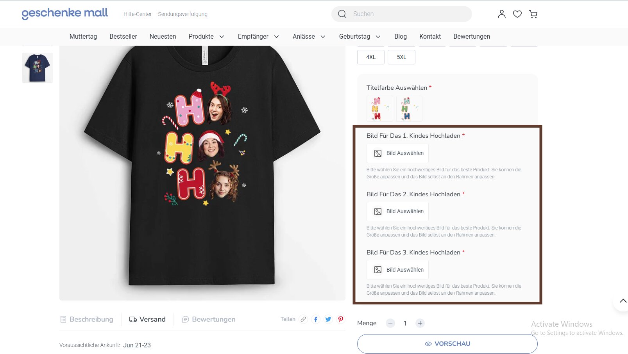Click the main black t-shirt product image

click(202, 173)
